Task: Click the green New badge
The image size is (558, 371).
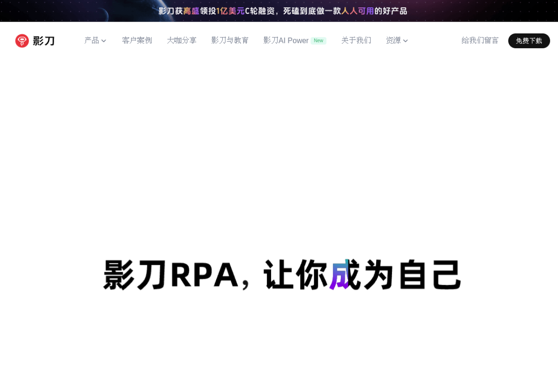Action: coord(319,41)
